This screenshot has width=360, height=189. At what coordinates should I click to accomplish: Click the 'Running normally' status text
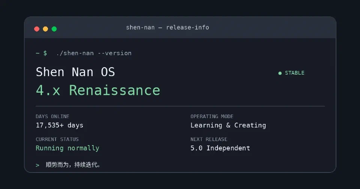(x=67, y=148)
